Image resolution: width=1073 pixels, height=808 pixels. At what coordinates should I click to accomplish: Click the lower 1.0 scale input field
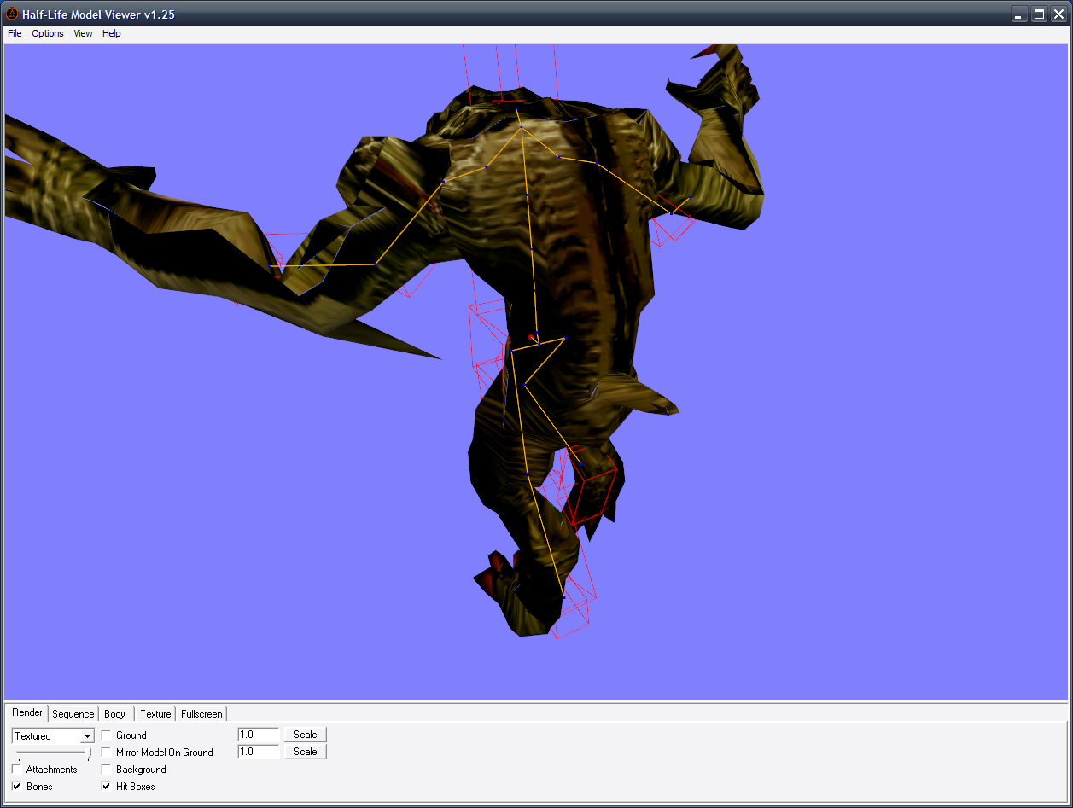[x=259, y=752]
